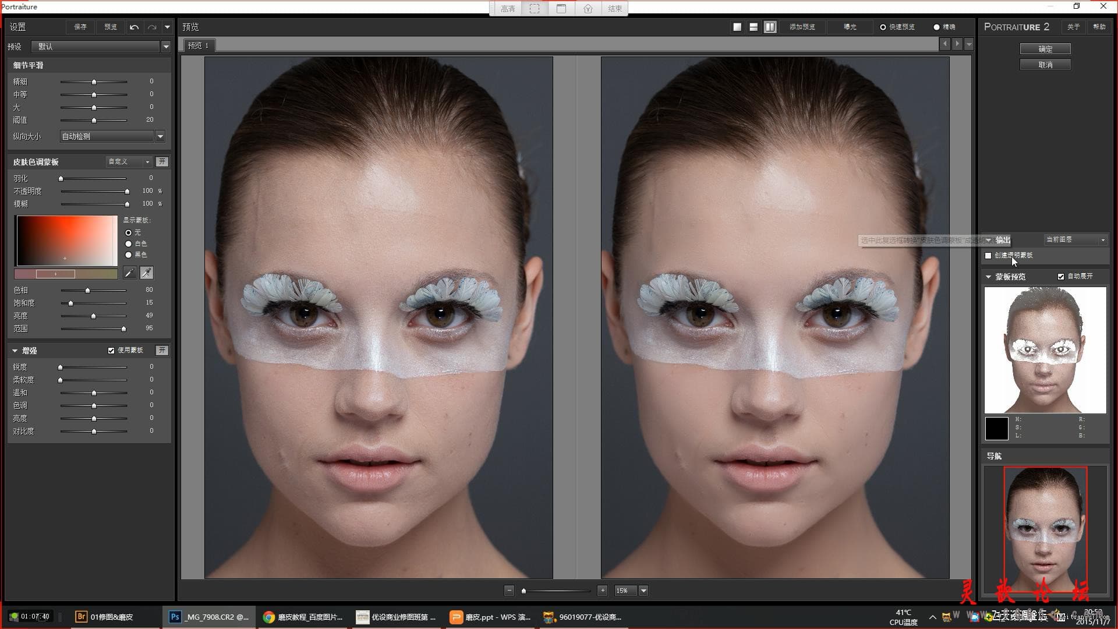
Task: Open the 优设商业修图班 taskbar item
Action: [x=396, y=617]
